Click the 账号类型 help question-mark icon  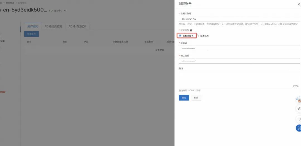[x=191, y=30]
